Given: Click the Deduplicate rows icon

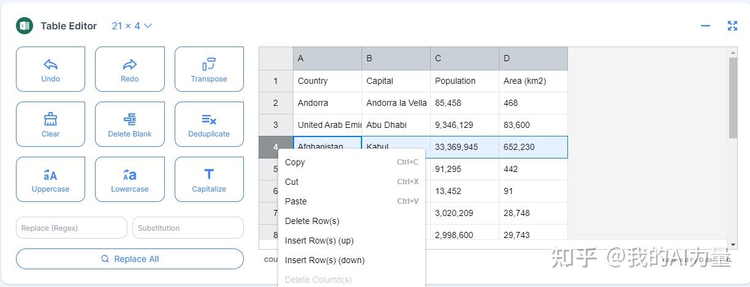Looking at the screenshot, I should coord(209,119).
